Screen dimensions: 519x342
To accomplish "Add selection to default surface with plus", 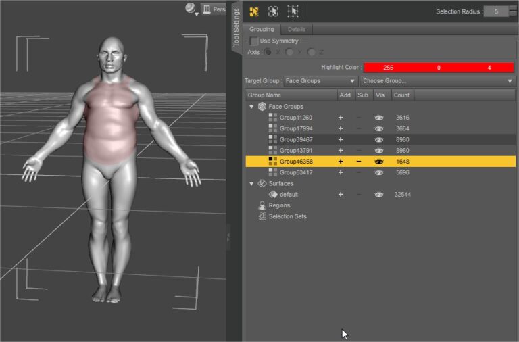I will coord(341,195).
